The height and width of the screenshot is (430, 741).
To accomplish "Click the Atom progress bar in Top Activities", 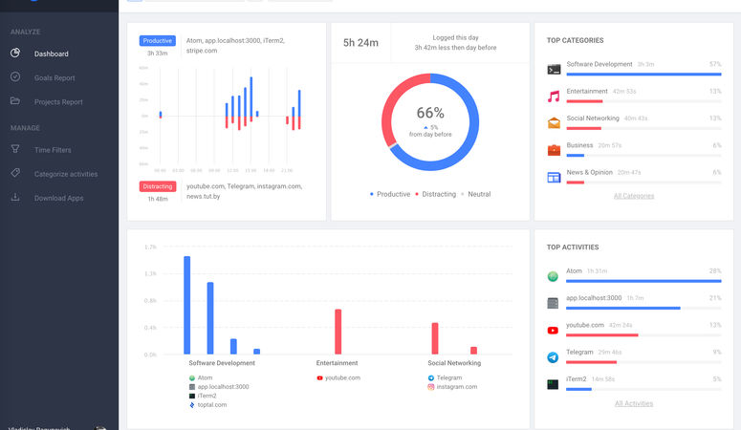I will click(643, 281).
